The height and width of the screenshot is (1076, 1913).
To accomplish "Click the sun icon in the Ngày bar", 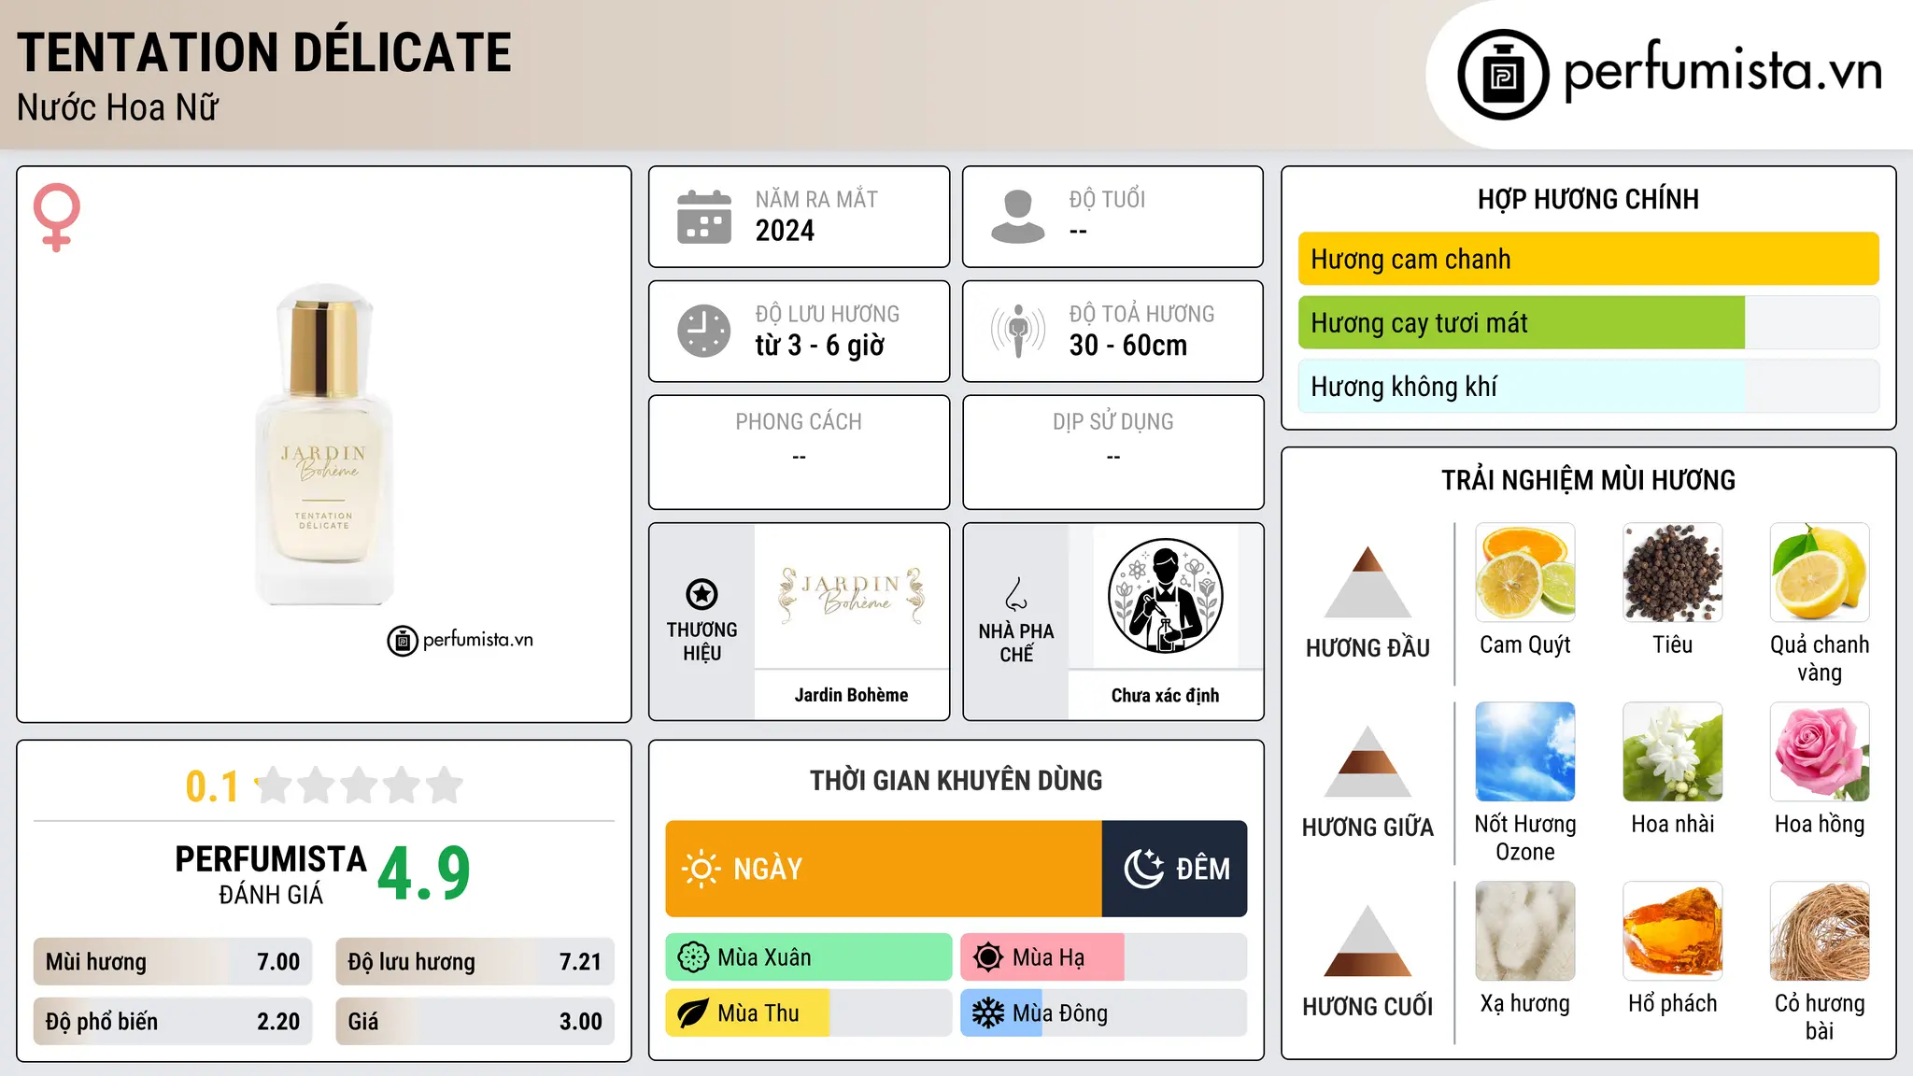I will (701, 869).
